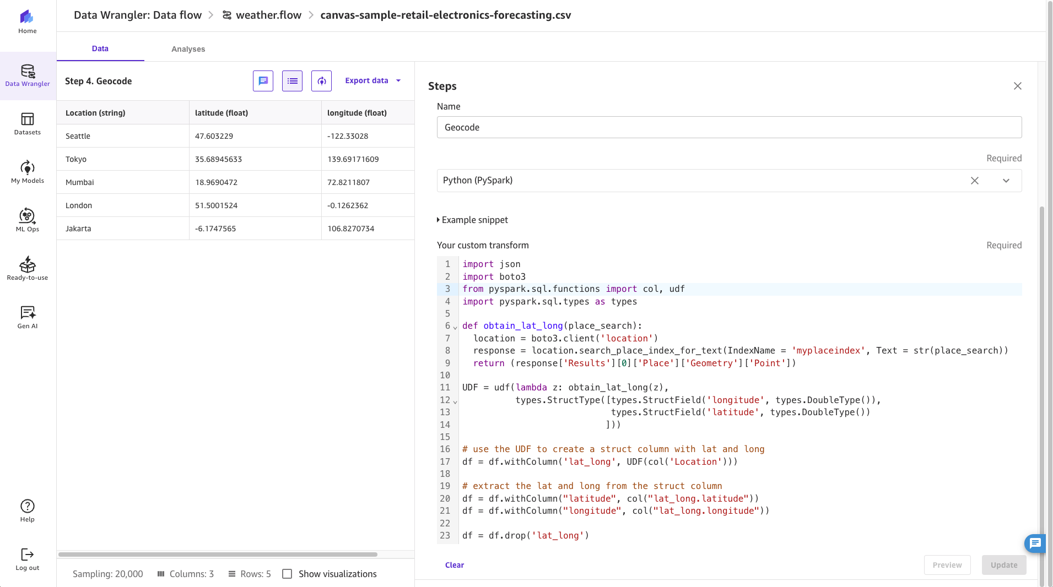Click the Preview button
Image resolution: width=1053 pixels, height=587 pixels.
tap(947, 565)
